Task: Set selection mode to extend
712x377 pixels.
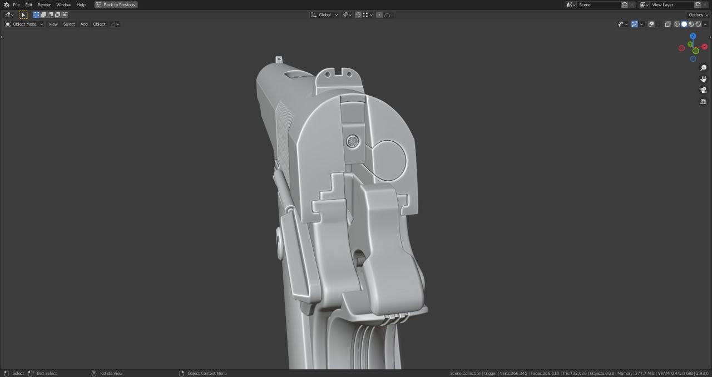Action: (x=43, y=15)
